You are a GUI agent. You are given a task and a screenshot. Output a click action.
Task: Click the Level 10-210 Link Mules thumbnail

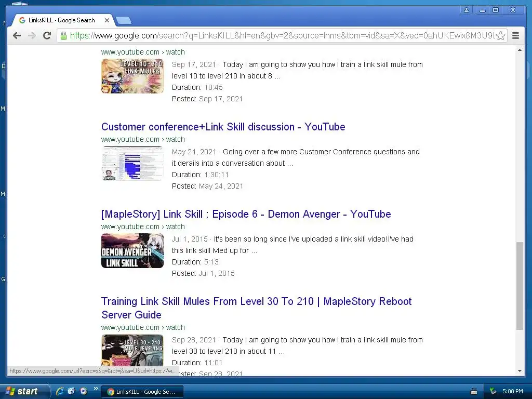click(x=132, y=76)
